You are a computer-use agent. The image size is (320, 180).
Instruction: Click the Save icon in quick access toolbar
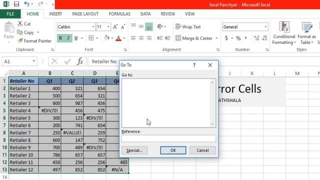[x=16, y=4]
